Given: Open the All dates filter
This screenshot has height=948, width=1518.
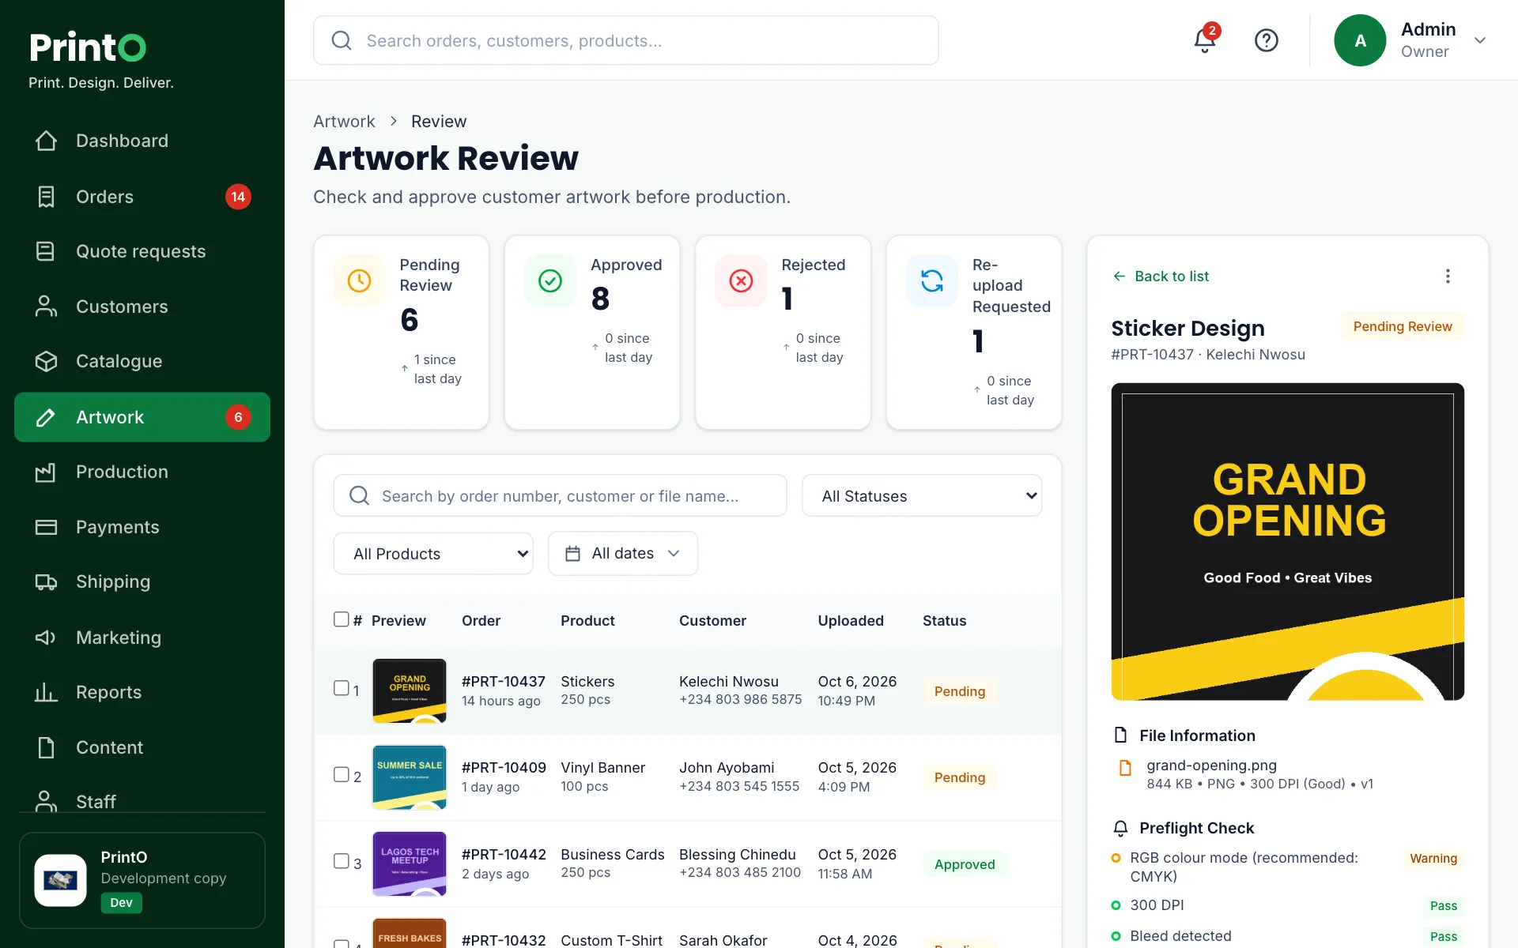Looking at the screenshot, I should pos(623,554).
